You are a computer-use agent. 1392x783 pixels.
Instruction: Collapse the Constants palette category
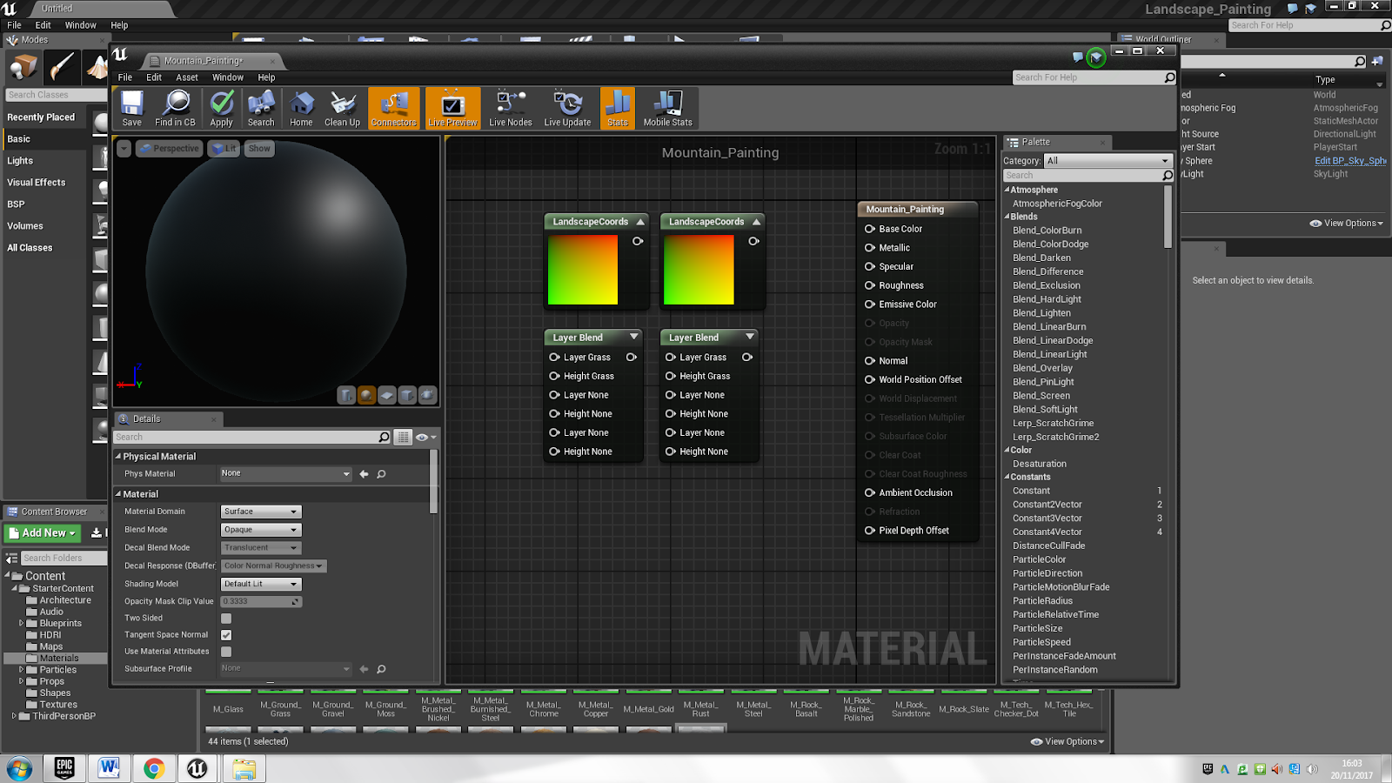[x=1007, y=477]
